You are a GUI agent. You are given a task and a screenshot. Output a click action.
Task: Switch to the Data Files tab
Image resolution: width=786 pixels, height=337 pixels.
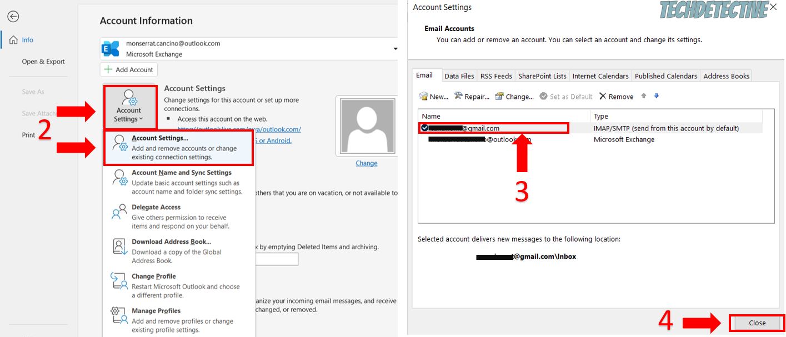point(459,76)
